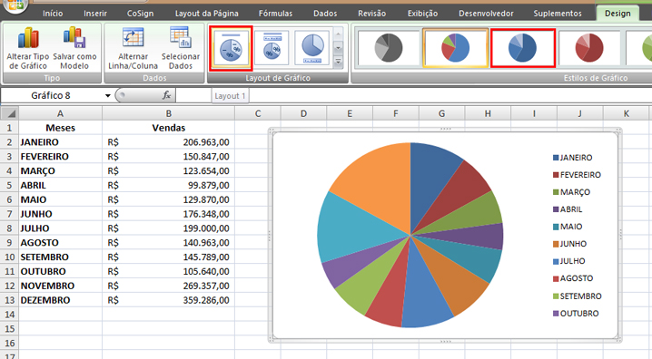Image resolution: width=652 pixels, height=359 pixels.
Task: Click the JANEIRO legend entry
Action: [573, 158]
